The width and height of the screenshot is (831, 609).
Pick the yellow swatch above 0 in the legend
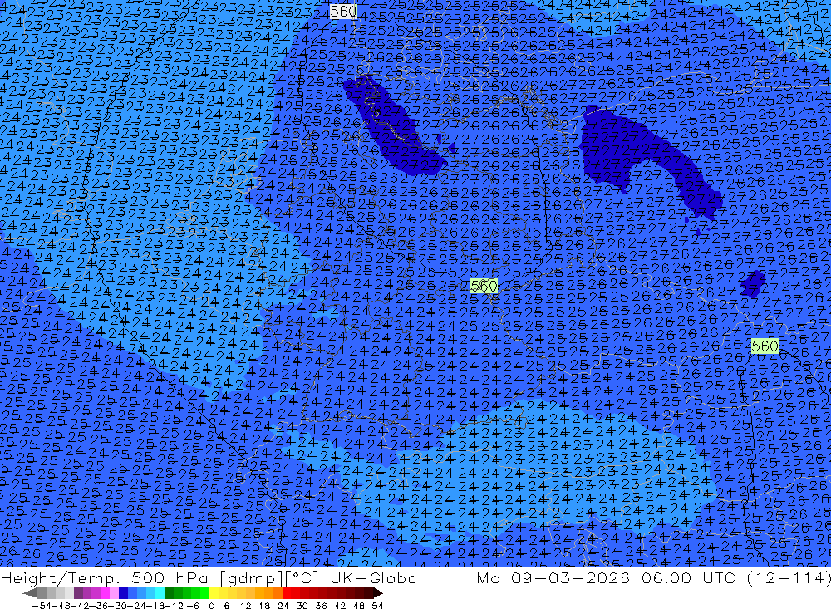pos(214,593)
